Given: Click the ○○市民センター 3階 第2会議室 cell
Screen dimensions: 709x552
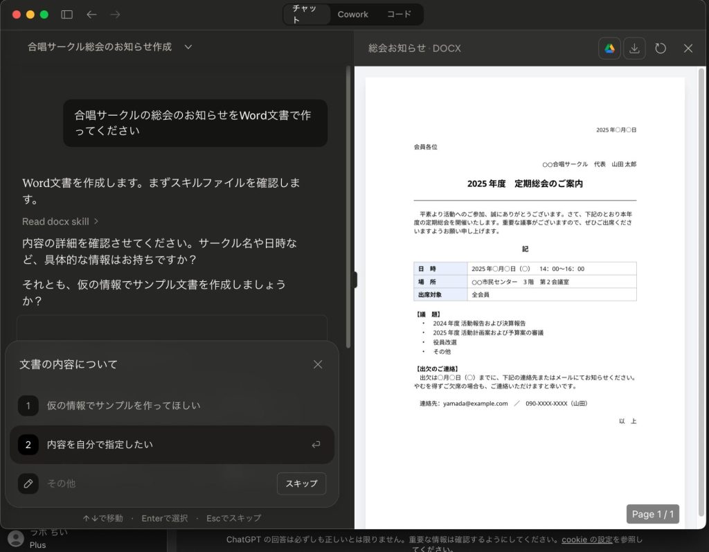Looking at the screenshot, I should click(552, 282).
